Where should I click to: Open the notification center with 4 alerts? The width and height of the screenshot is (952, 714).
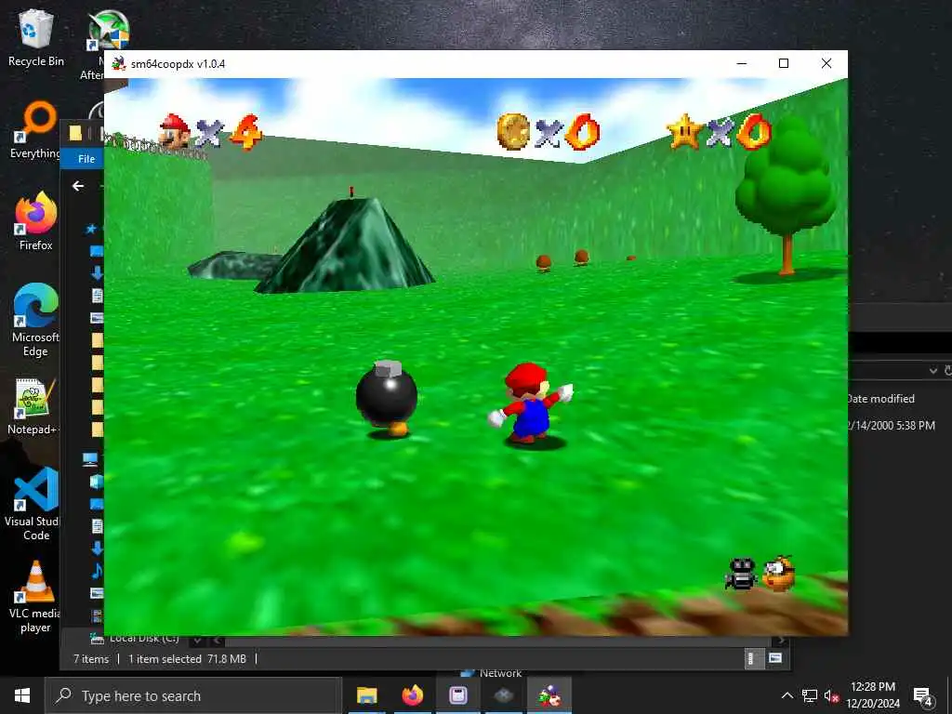click(x=922, y=696)
